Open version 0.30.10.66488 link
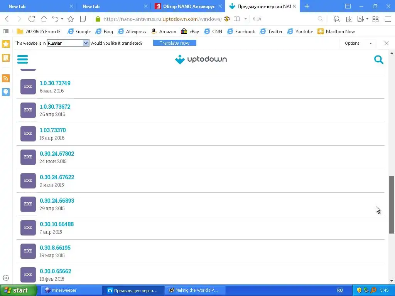 (x=57, y=224)
